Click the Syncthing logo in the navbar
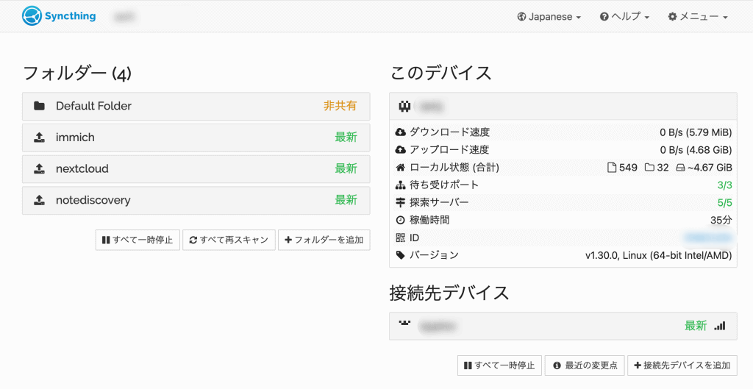753x389 pixels. pos(59,15)
